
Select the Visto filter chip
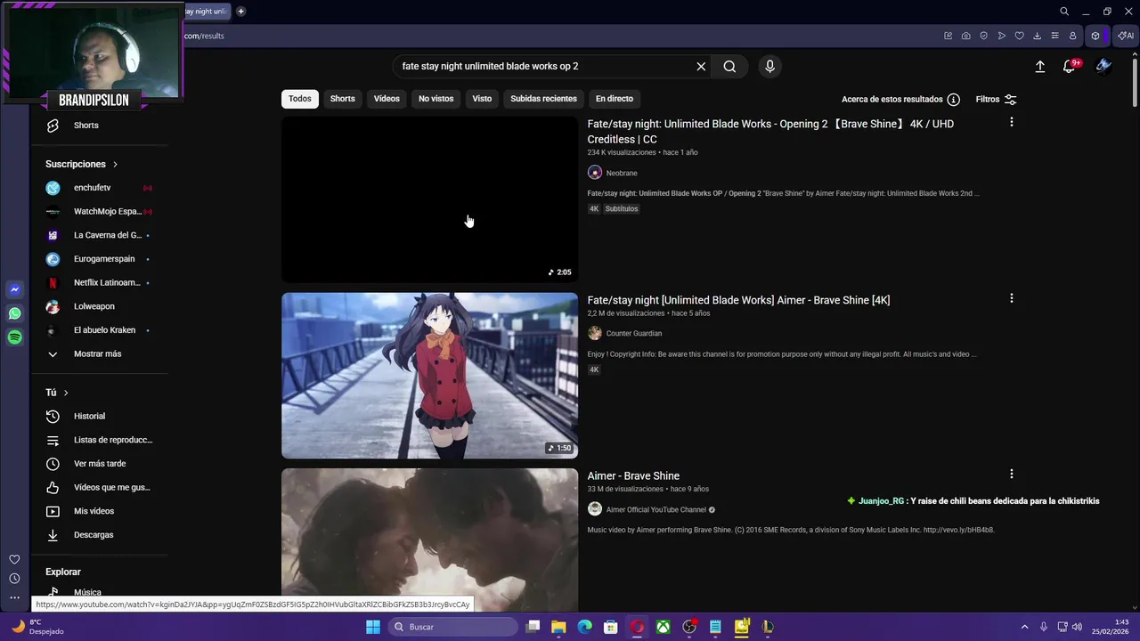[x=482, y=99]
